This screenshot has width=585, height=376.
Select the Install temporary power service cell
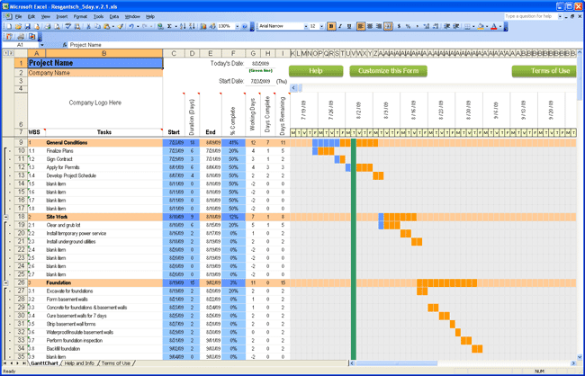click(104, 234)
